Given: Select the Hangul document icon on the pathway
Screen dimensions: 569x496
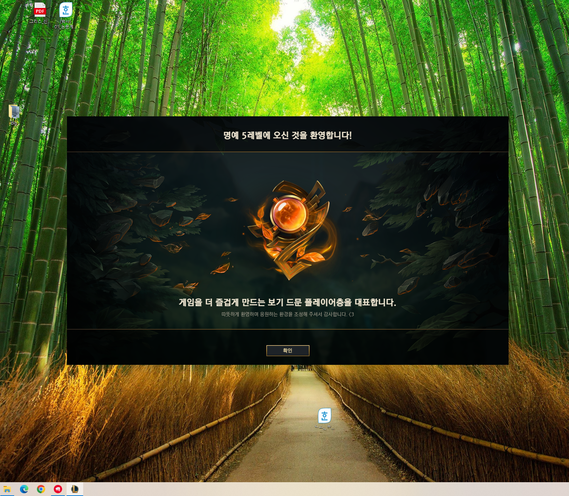Looking at the screenshot, I should (324, 416).
